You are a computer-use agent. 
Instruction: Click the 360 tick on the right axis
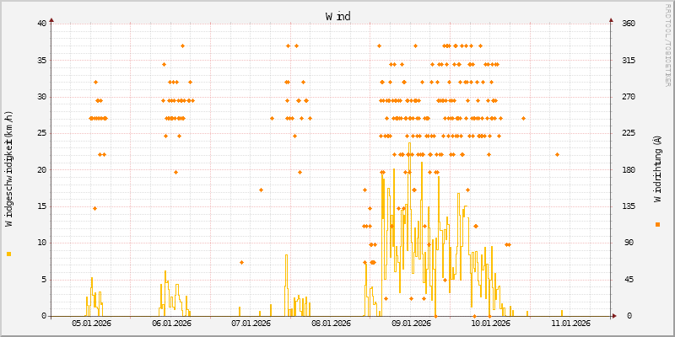(x=625, y=23)
